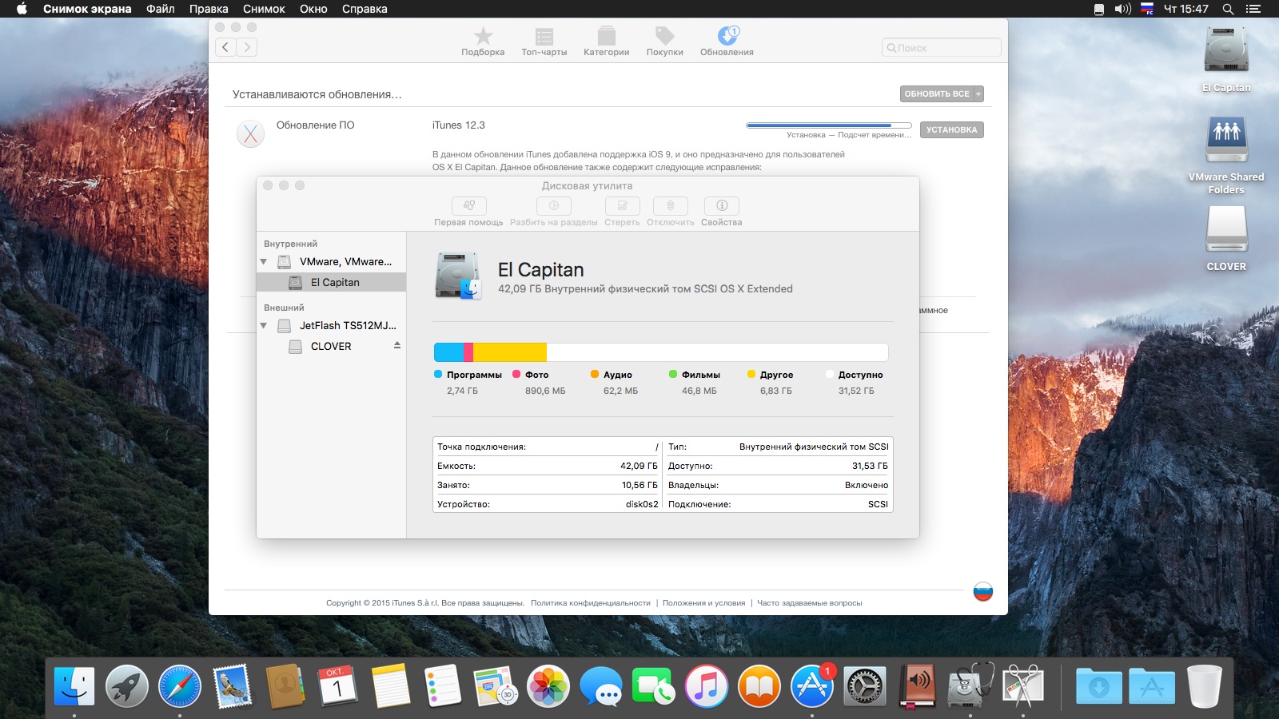Click the Info (Свойства) toolbar icon
This screenshot has height=719, width=1279.
tap(722, 205)
